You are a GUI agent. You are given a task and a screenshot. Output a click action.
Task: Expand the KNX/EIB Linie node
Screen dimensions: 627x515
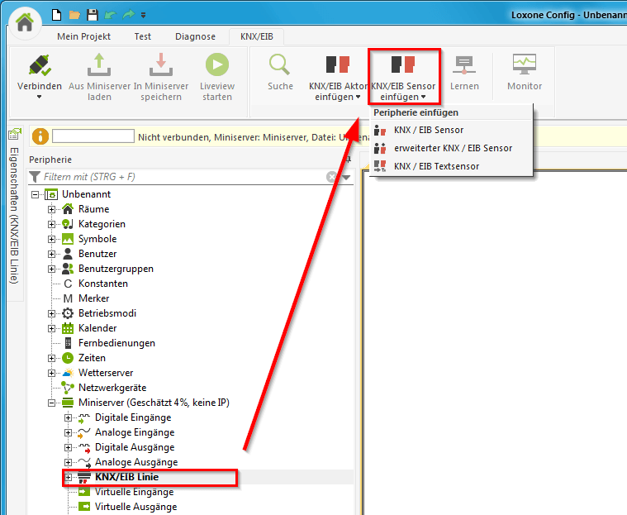coord(69,477)
